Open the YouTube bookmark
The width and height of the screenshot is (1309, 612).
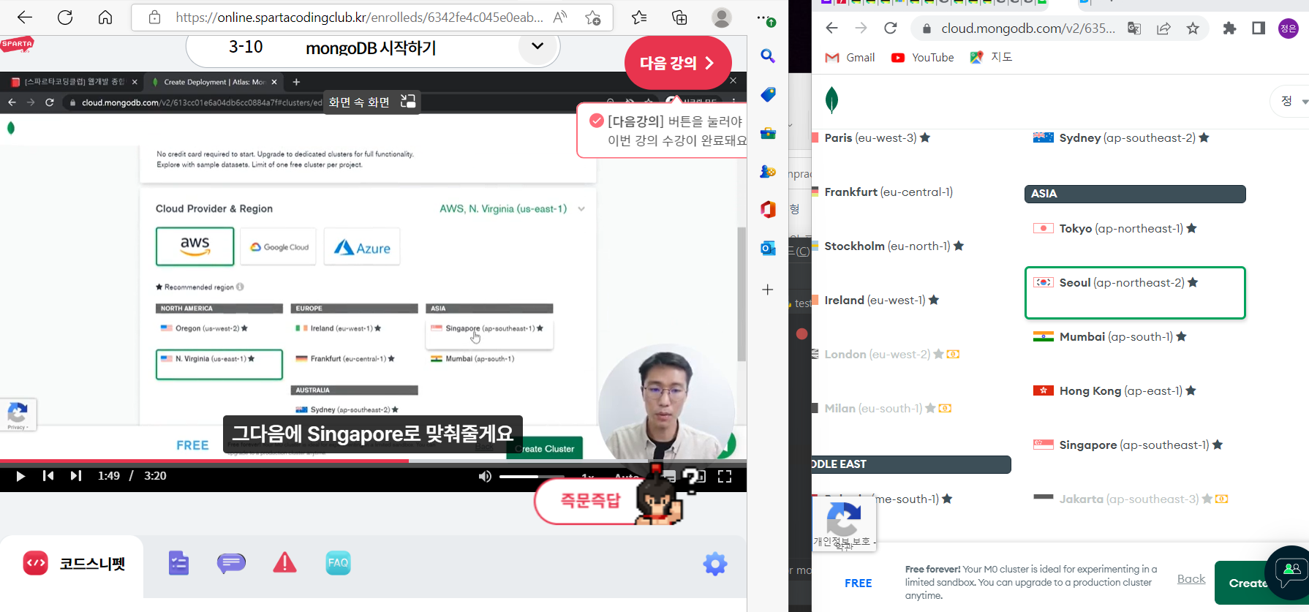pos(923,58)
